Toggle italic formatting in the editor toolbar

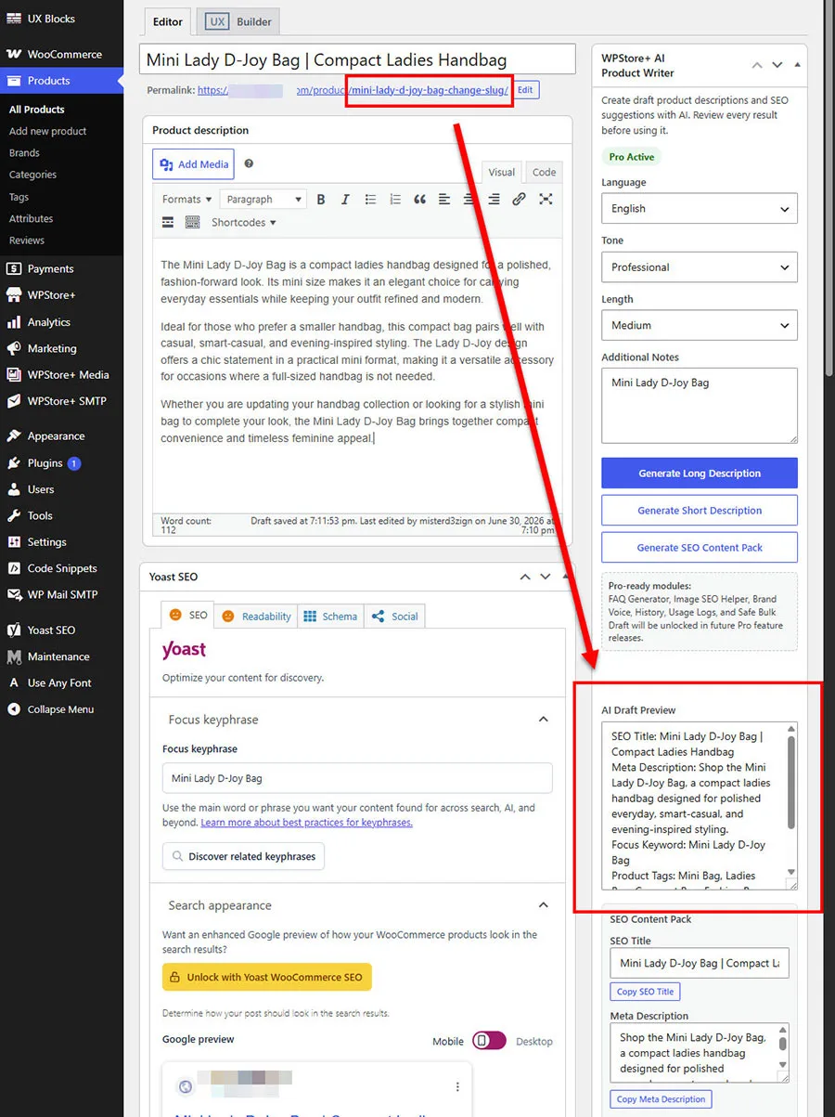click(345, 199)
